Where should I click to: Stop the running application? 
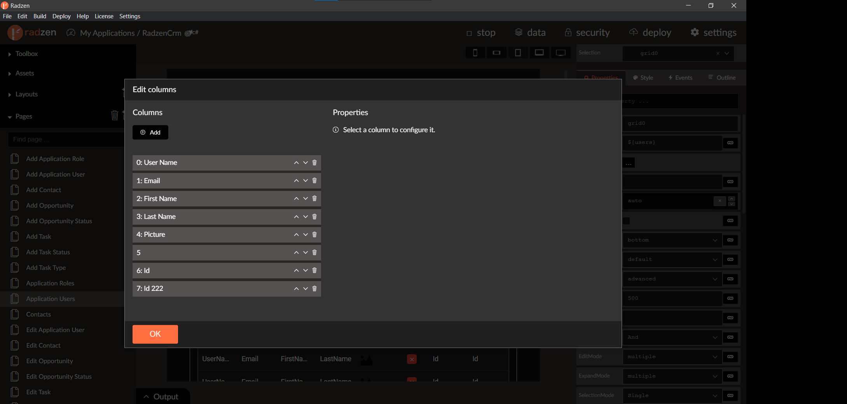(481, 33)
